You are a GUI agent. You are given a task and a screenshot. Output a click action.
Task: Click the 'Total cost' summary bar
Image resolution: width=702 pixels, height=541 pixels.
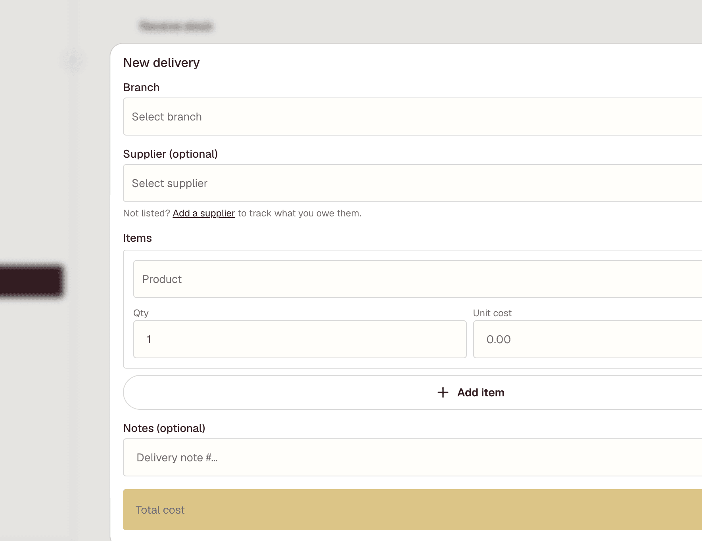pos(412,510)
